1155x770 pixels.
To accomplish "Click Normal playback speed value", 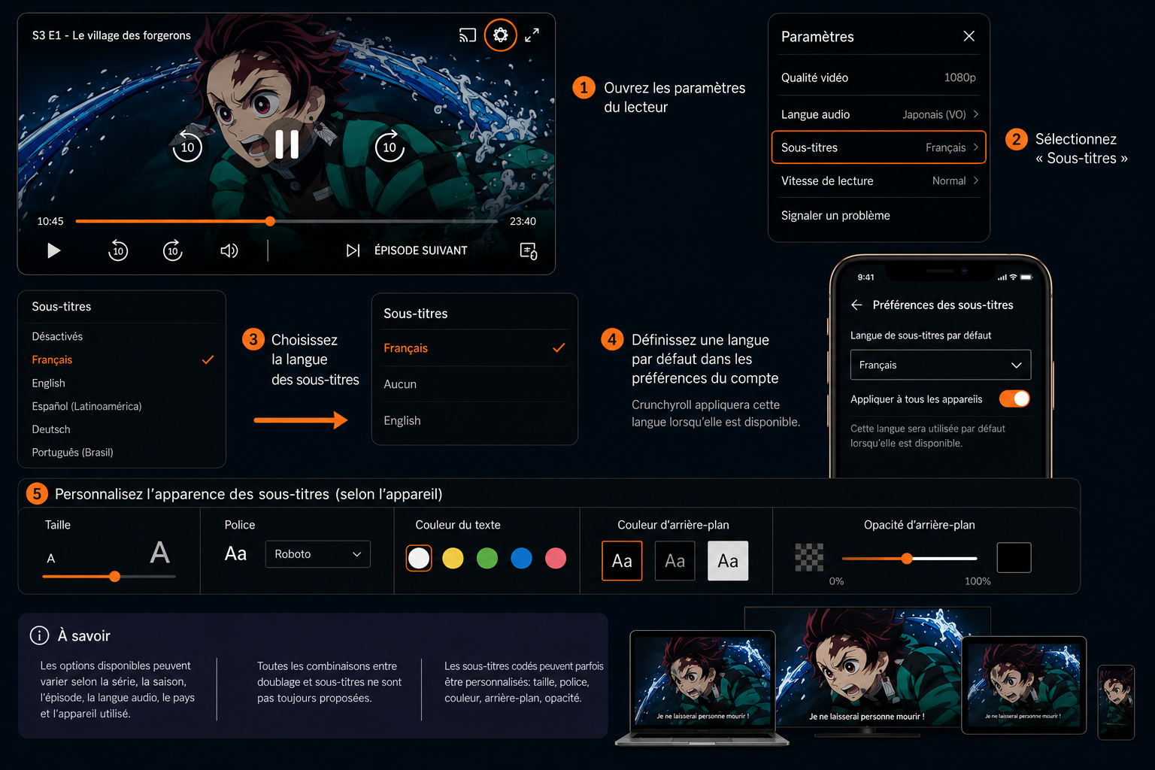I will 949,180.
